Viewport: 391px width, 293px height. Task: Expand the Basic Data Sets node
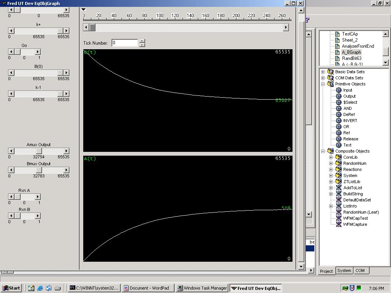point(323,72)
